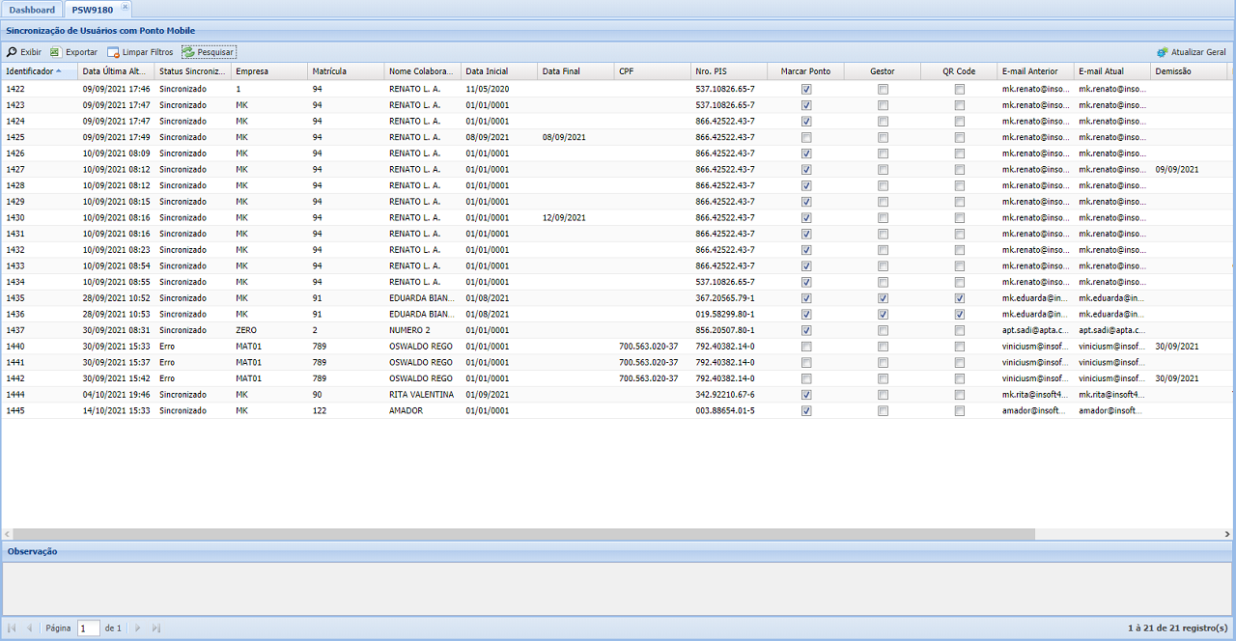Click AMADOR name cell in row 1445
This screenshot has height=641, width=1236.
pyautogui.click(x=406, y=410)
